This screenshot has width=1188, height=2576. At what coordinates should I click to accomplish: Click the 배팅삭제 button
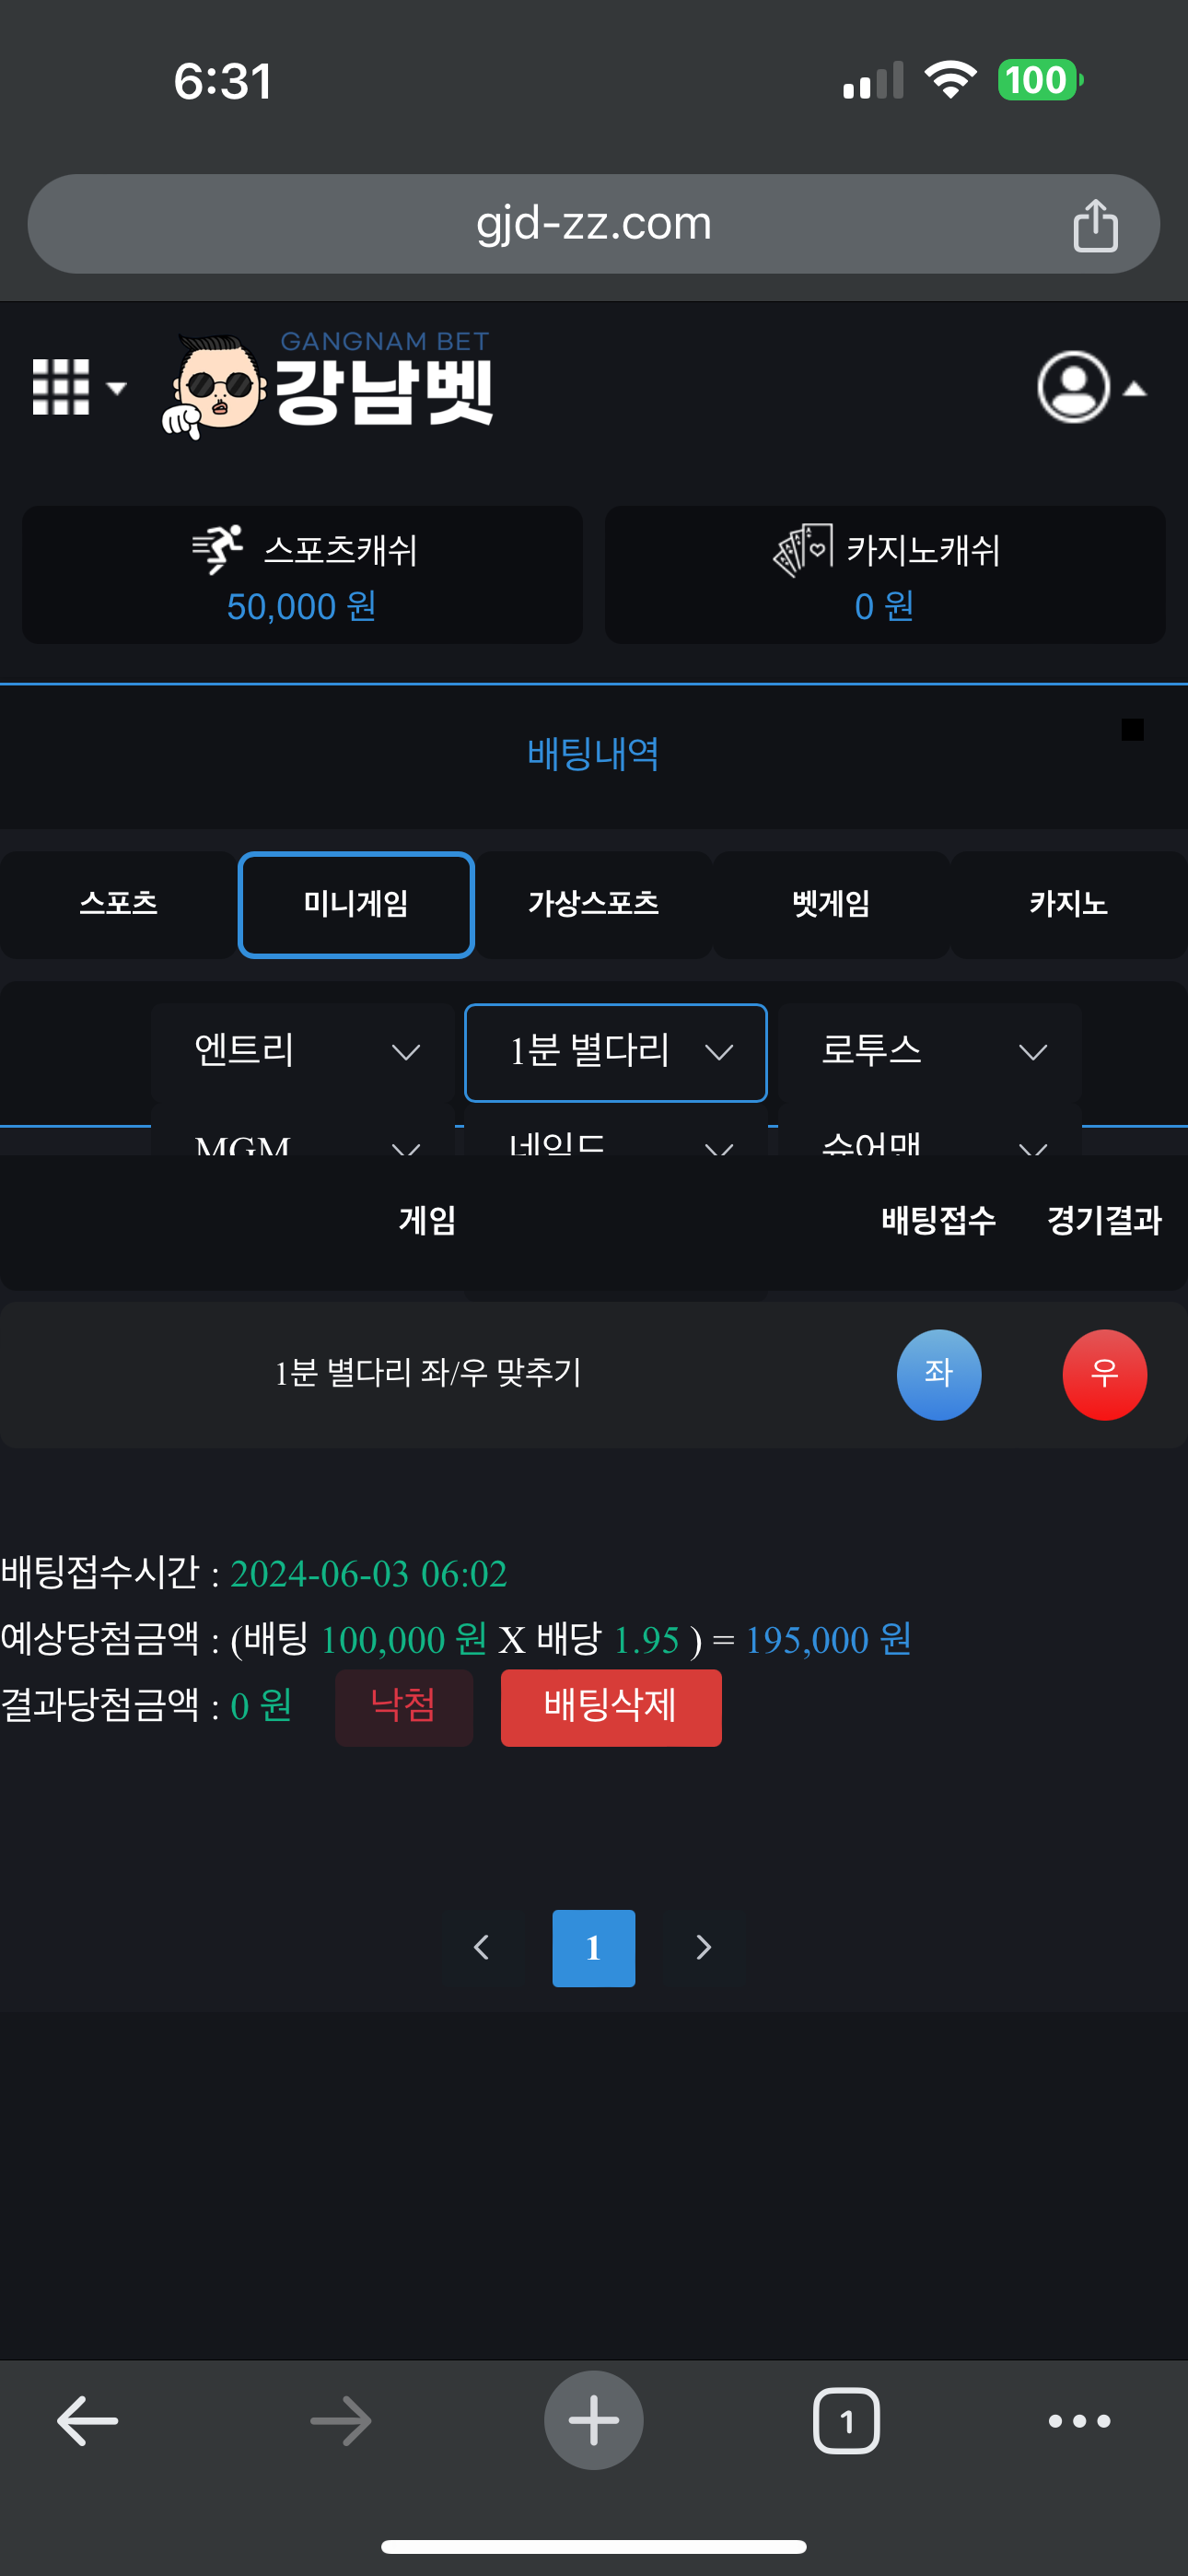click(610, 1707)
